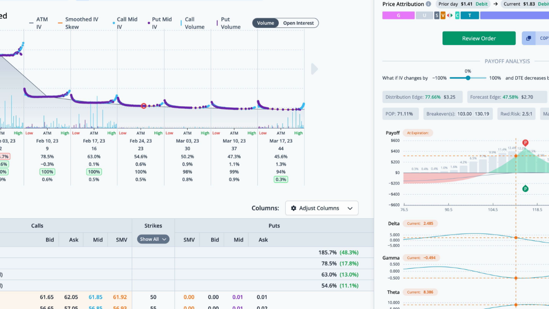Select the Volume toggle option

click(x=265, y=23)
